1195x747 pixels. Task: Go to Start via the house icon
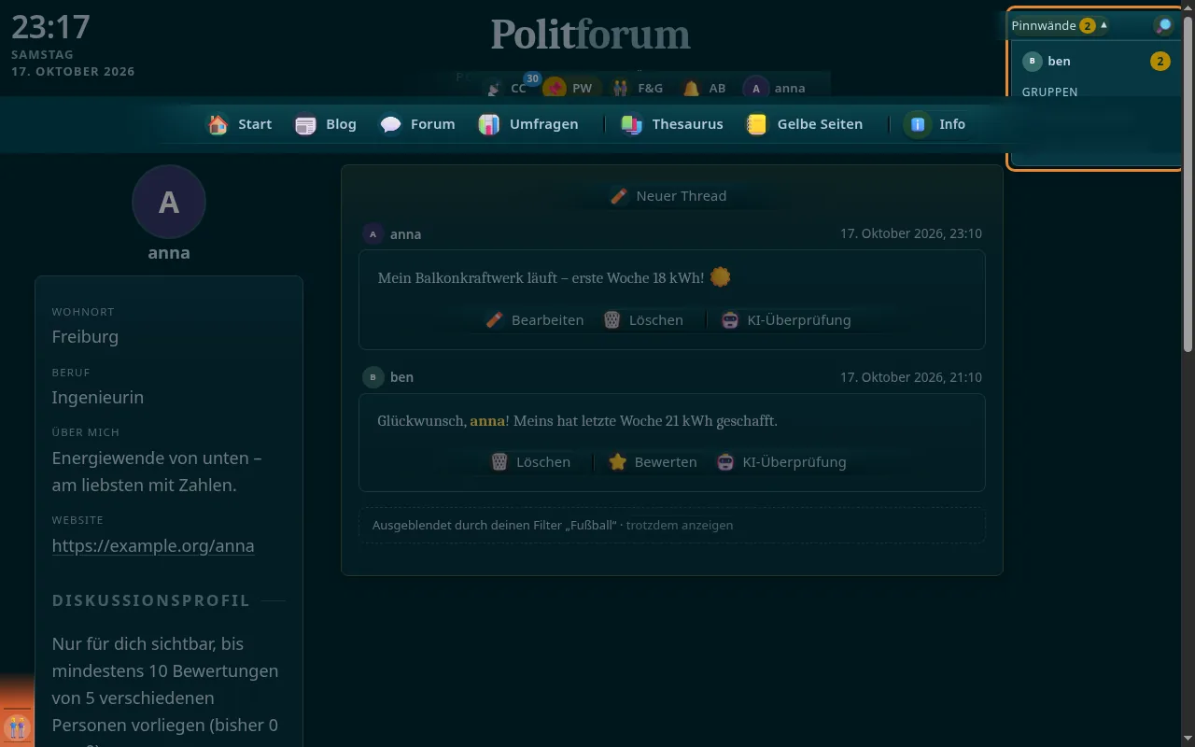[239, 124]
